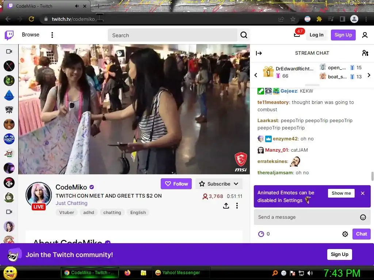
Task: Open DrEdwardRicht... top gifter entry
Action: click(x=288, y=72)
